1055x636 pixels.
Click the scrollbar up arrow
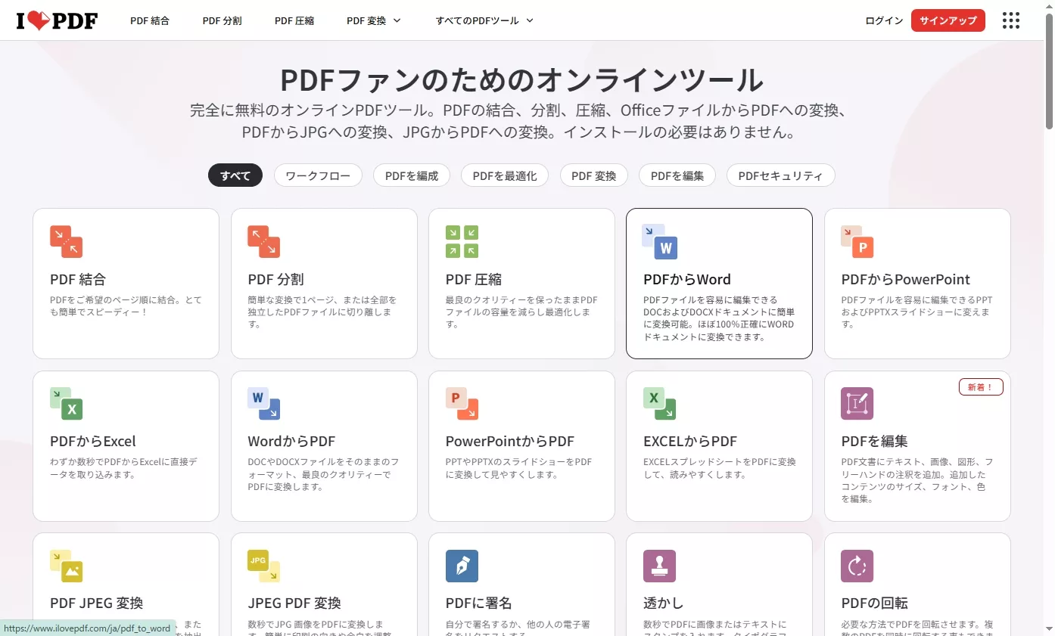tap(1049, 6)
